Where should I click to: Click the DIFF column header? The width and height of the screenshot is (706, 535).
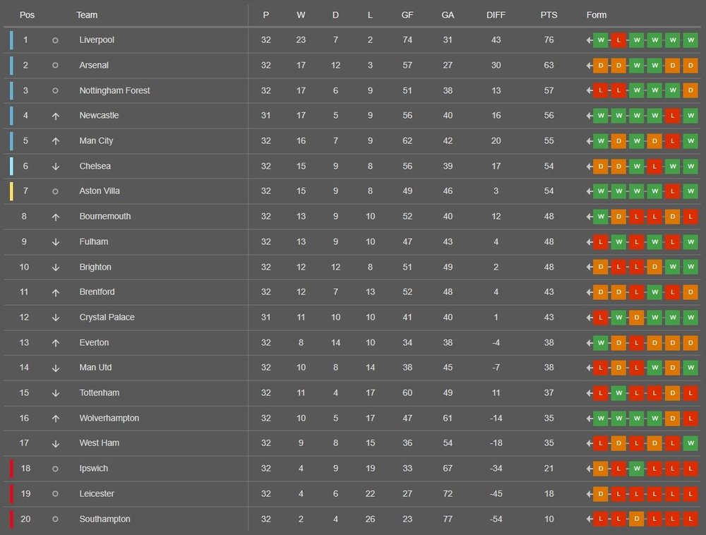coord(496,15)
